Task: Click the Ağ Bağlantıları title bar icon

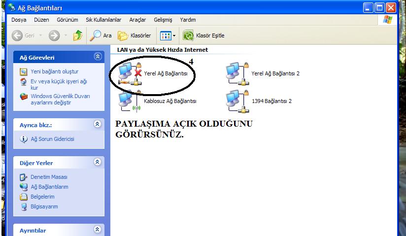Action: pos(12,8)
